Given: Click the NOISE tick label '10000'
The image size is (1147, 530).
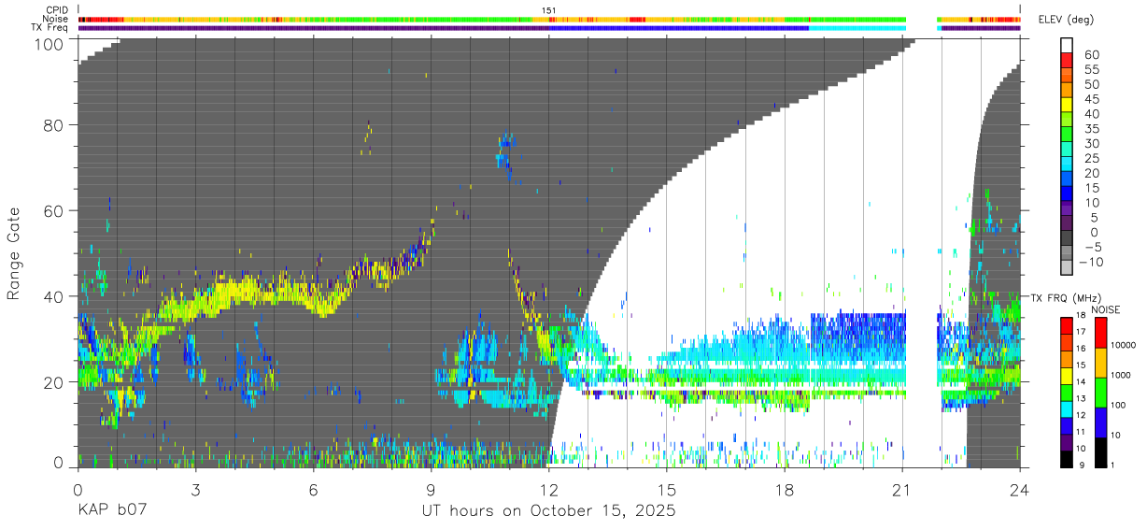Looking at the screenshot, I should click(x=1124, y=347).
